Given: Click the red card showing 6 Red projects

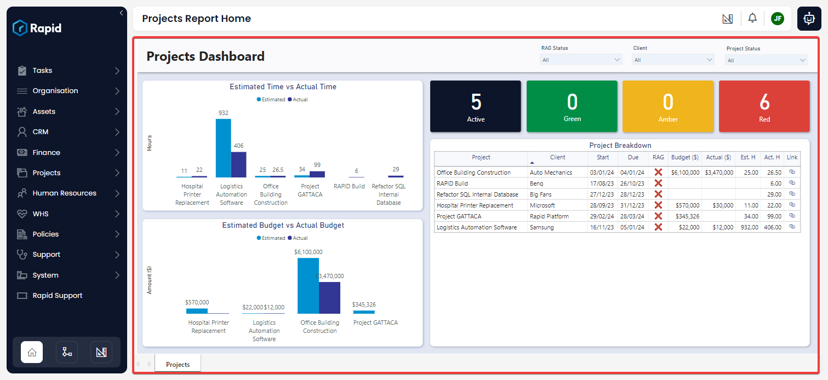Looking at the screenshot, I should (764, 106).
